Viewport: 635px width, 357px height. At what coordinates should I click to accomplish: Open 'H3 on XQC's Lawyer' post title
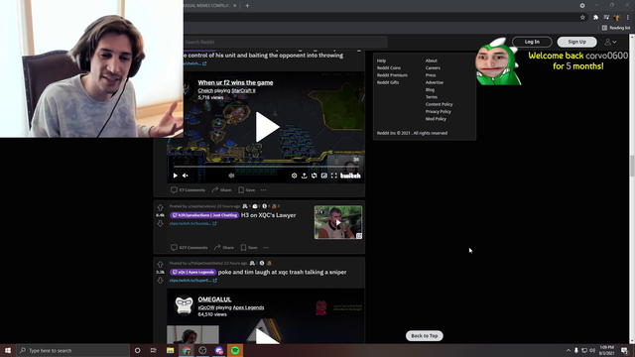coord(269,215)
